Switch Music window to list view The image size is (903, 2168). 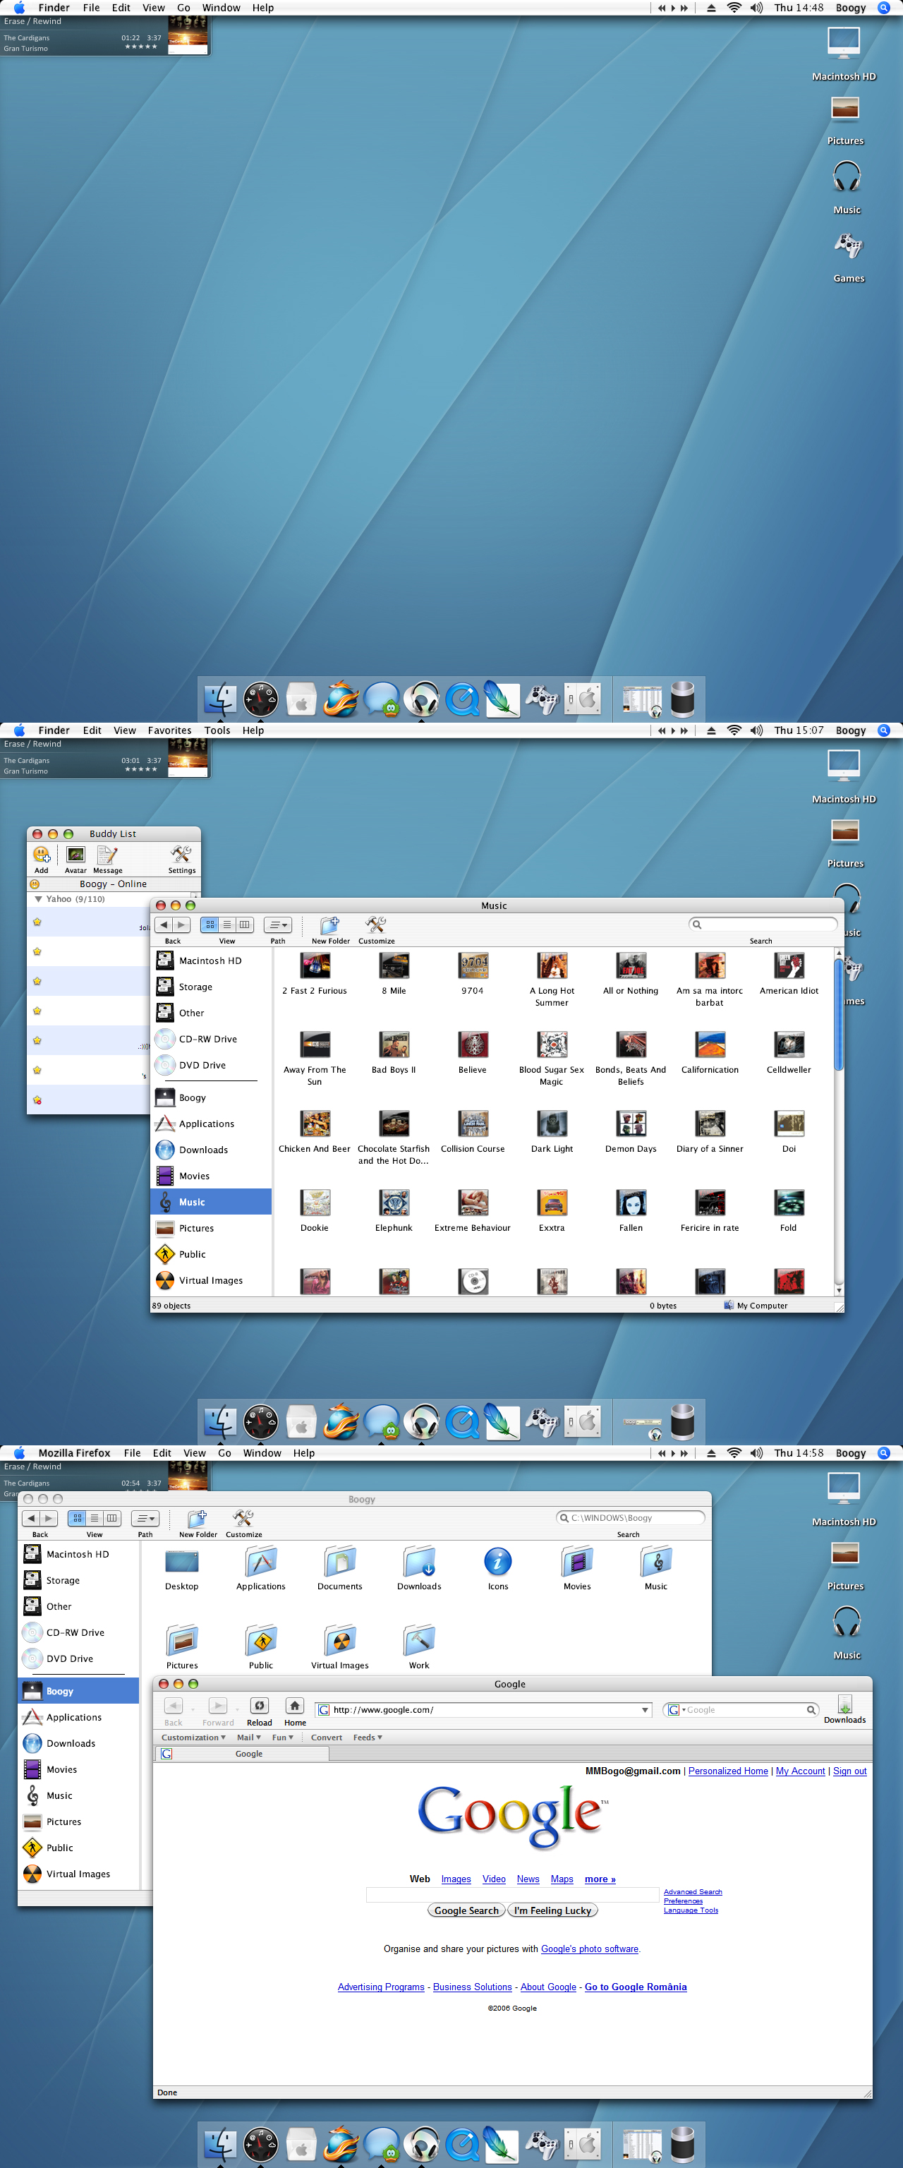[227, 925]
